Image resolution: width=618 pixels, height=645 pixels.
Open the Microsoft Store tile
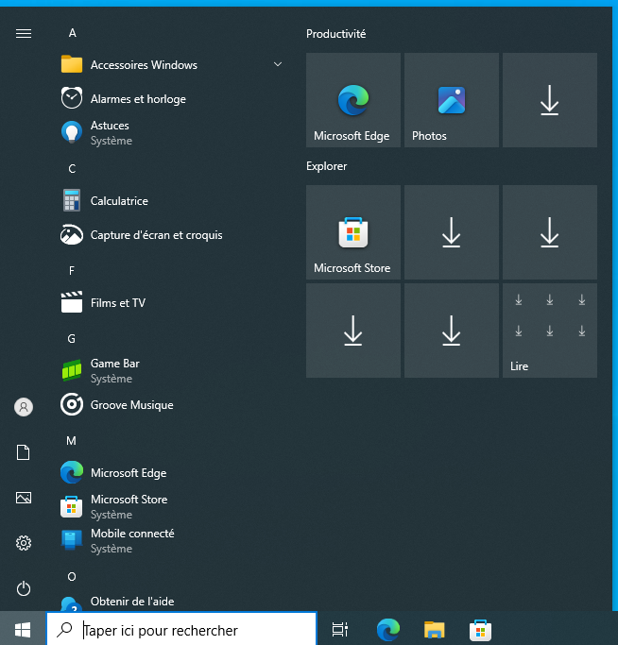[353, 232]
